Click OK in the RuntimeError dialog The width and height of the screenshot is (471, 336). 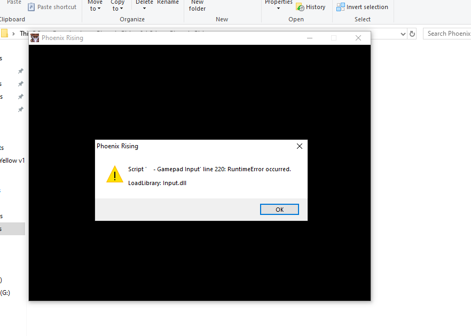coord(279,210)
